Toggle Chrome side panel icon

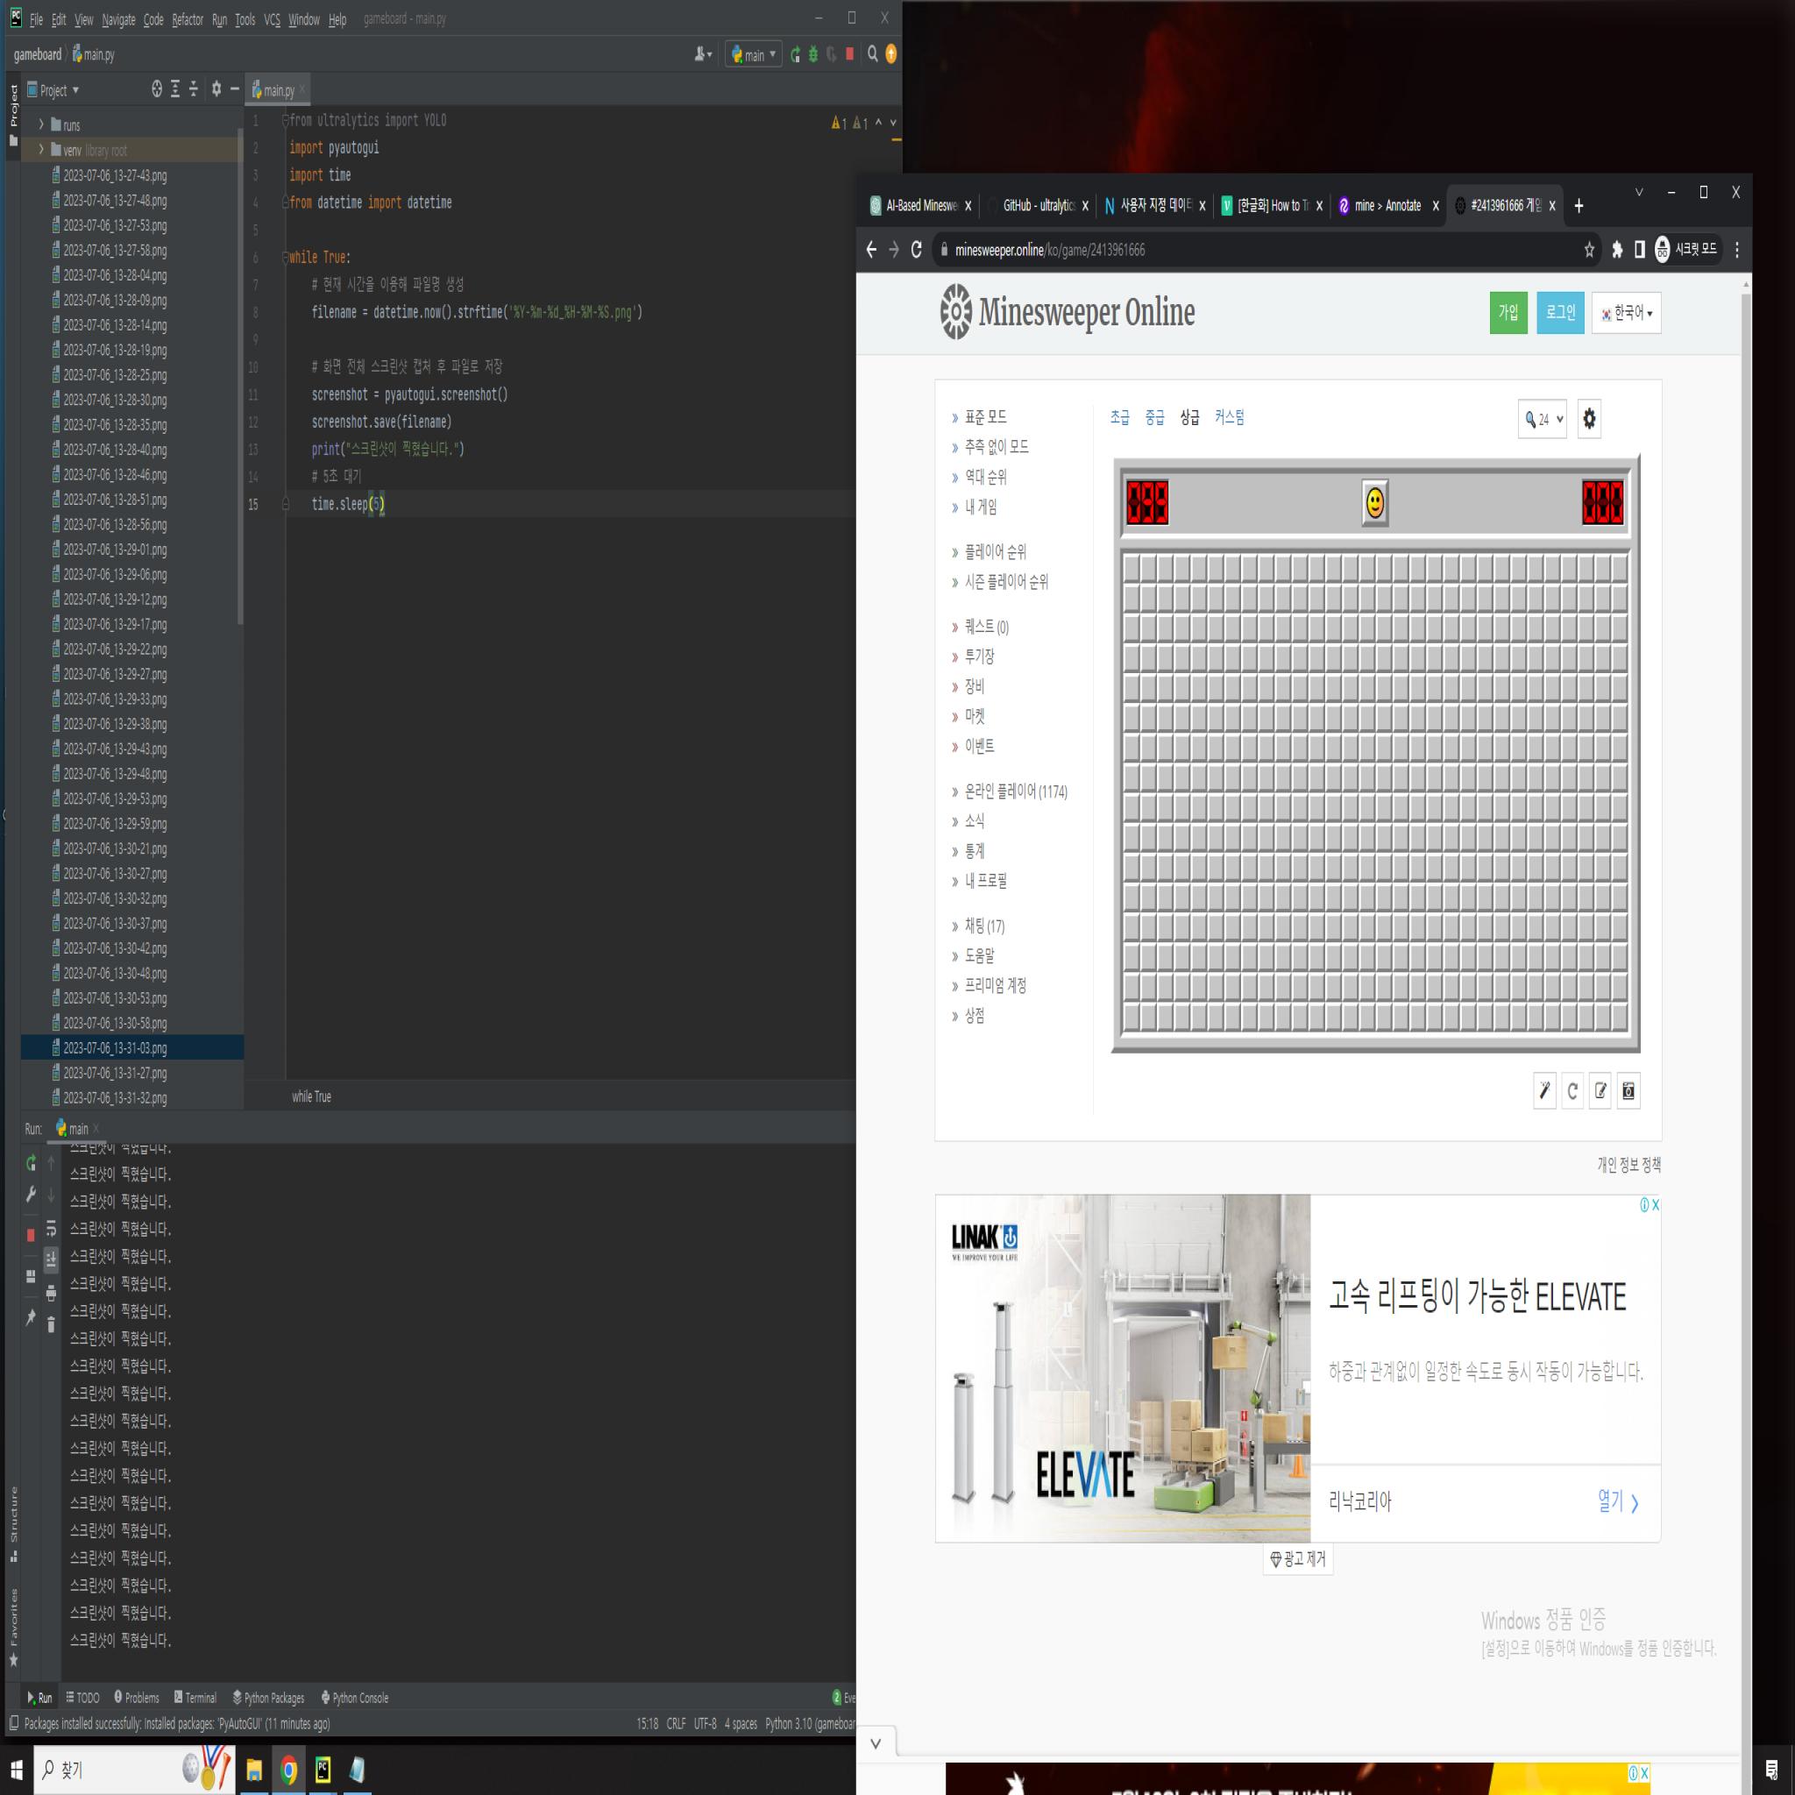click(x=1639, y=249)
